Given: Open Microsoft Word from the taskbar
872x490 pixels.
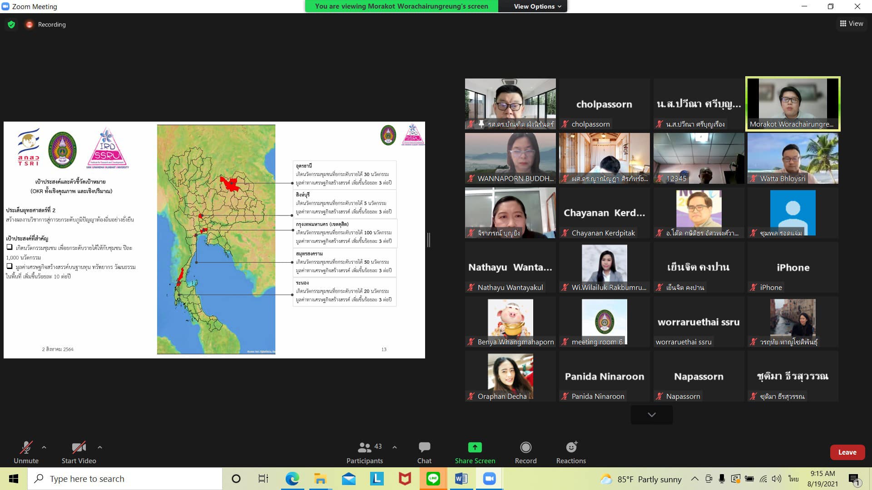Looking at the screenshot, I should [461, 479].
